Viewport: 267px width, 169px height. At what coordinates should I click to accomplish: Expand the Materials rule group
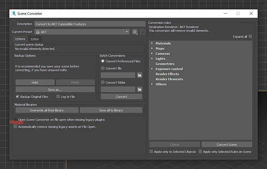[x=152, y=43]
